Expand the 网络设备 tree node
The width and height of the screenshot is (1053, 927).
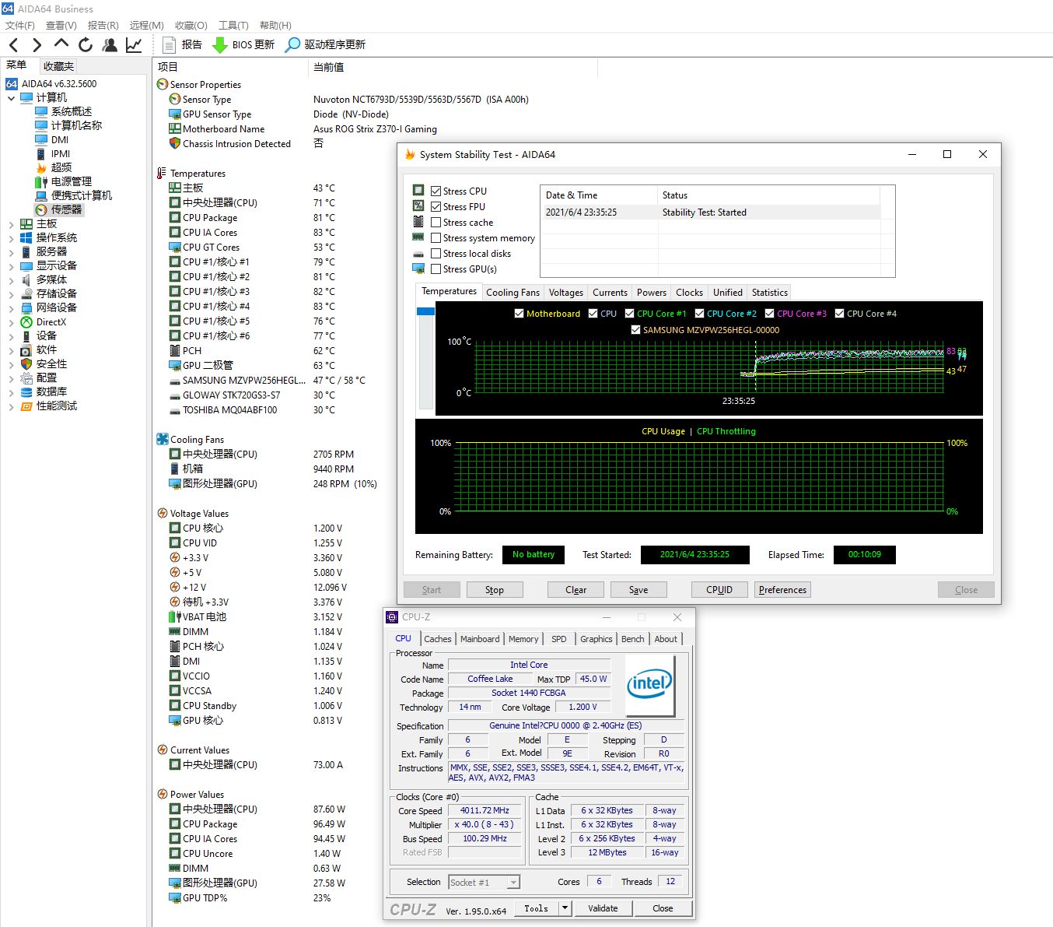coord(11,308)
